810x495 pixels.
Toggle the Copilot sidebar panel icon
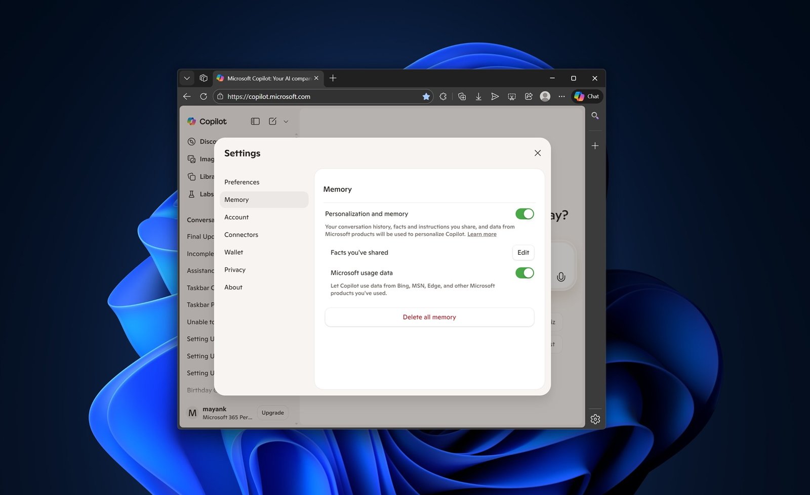click(x=255, y=121)
